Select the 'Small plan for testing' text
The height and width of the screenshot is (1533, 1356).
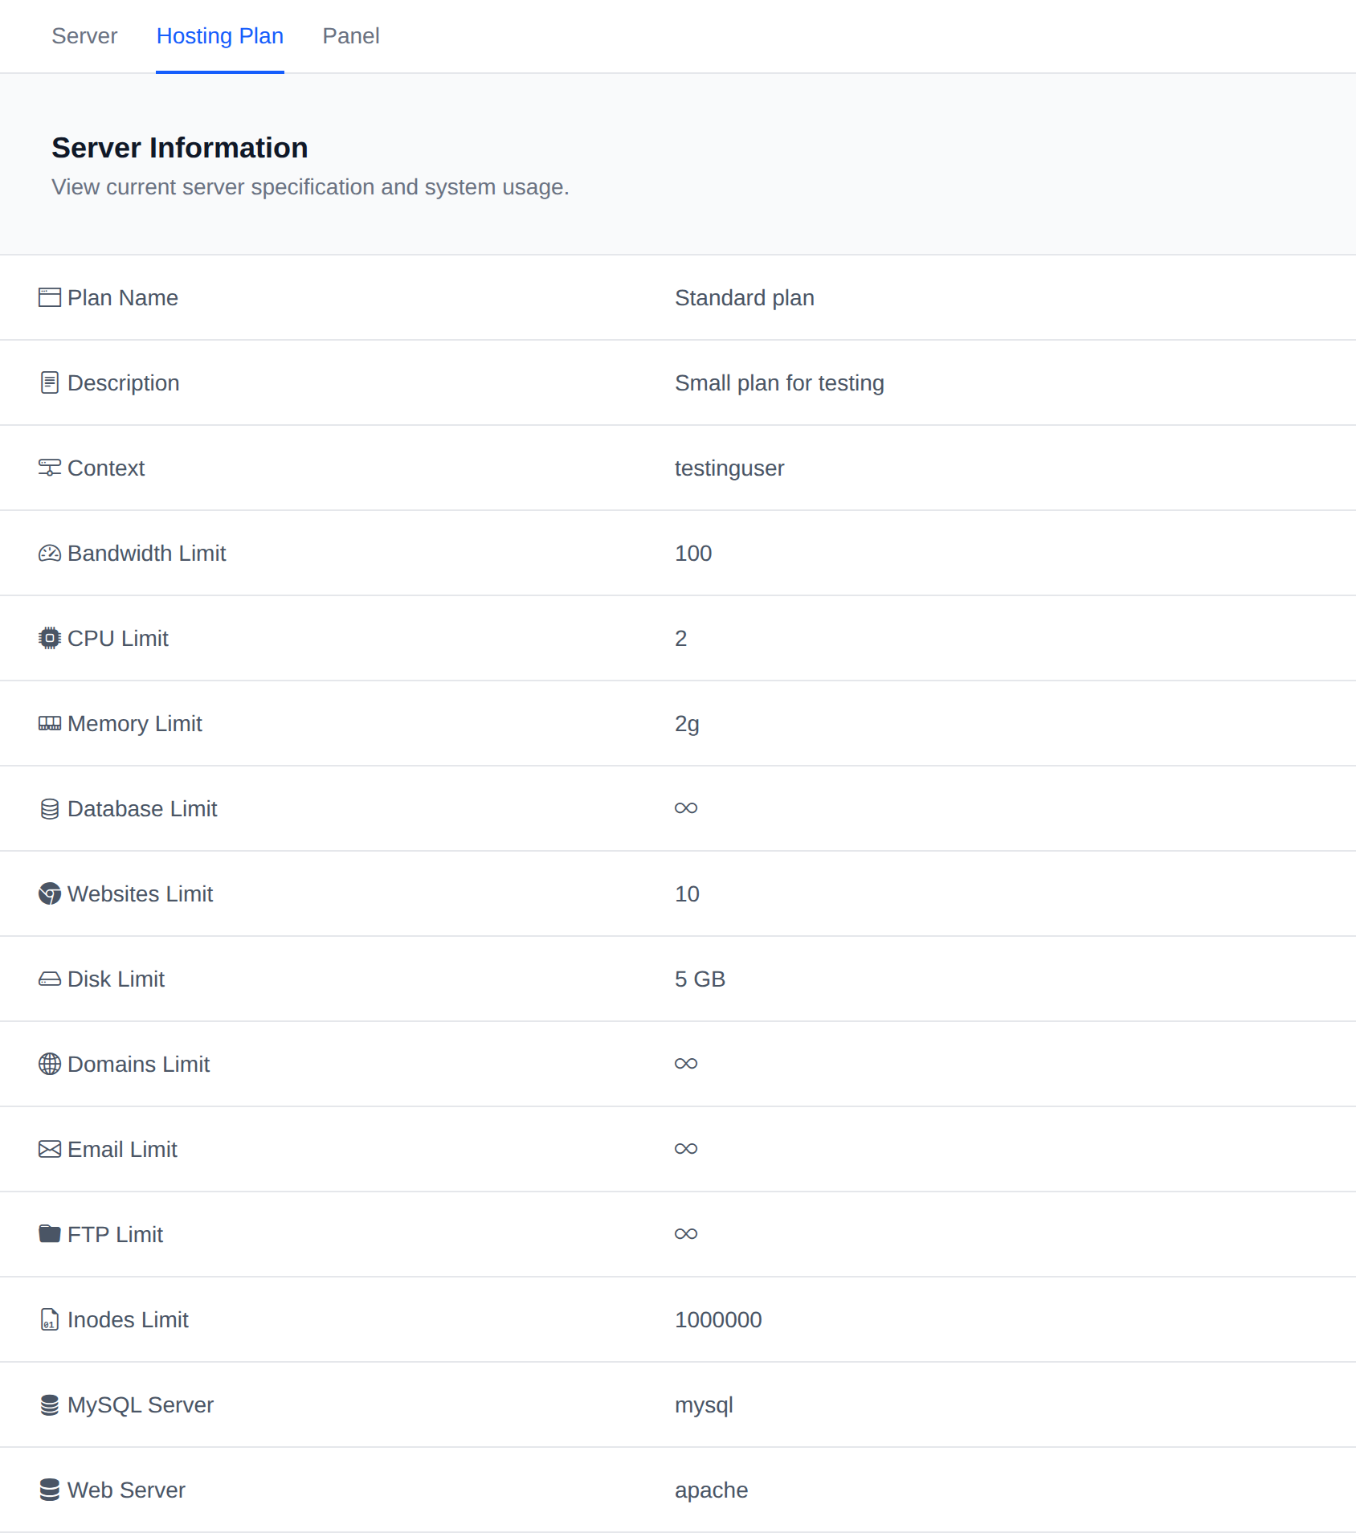point(779,383)
